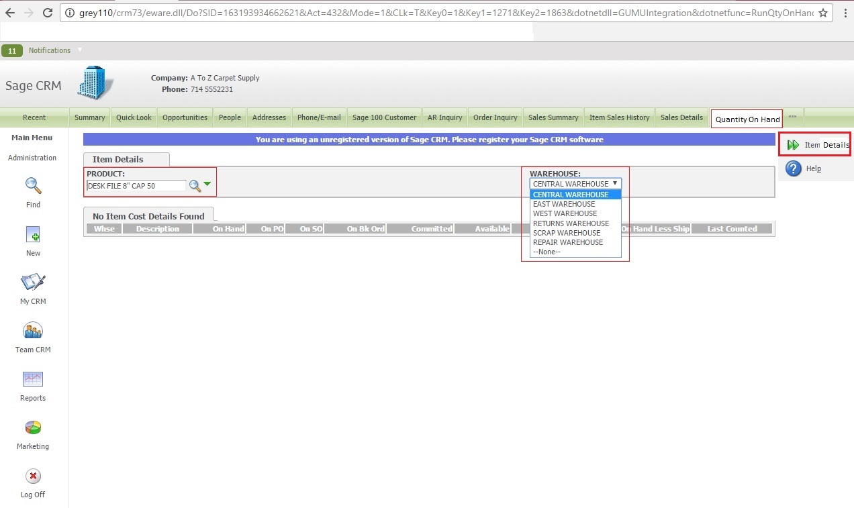Open the Opportunities tab
Image resolution: width=854 pixels, height=508 pixels.
tap(185, 117)
